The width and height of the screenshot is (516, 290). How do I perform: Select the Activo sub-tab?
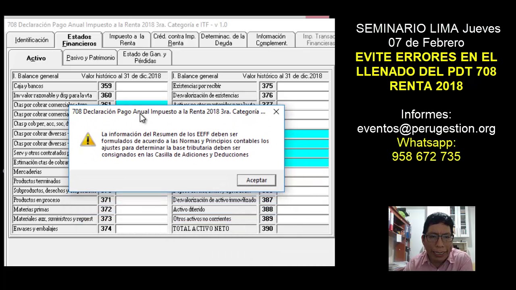[36, 58]
